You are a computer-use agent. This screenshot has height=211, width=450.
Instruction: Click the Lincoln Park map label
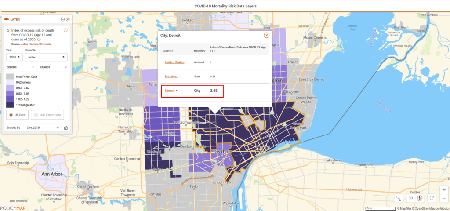(x=222, y=182)
